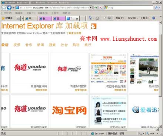
Task: Go forward with the blue Forward arrow
Action: click(x=9, y=8)
